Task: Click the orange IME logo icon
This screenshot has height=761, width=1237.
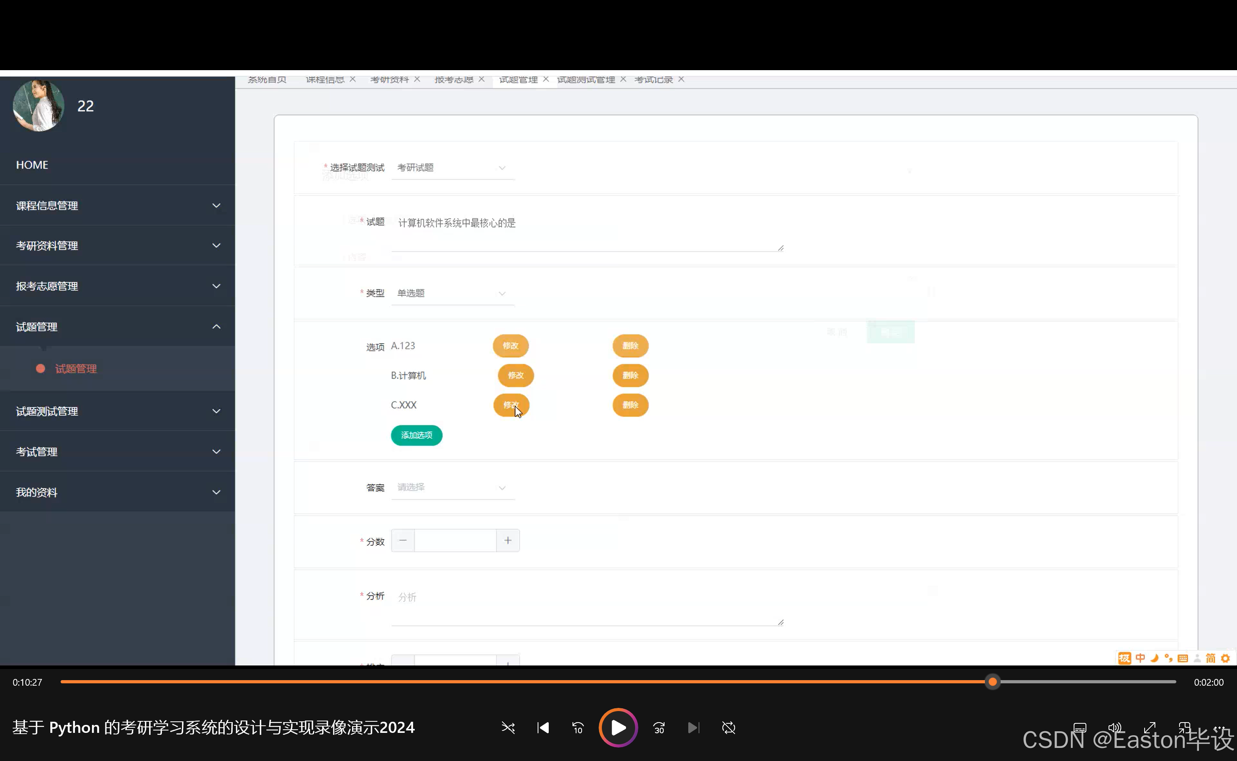Action: click(x=1124, y=658)
